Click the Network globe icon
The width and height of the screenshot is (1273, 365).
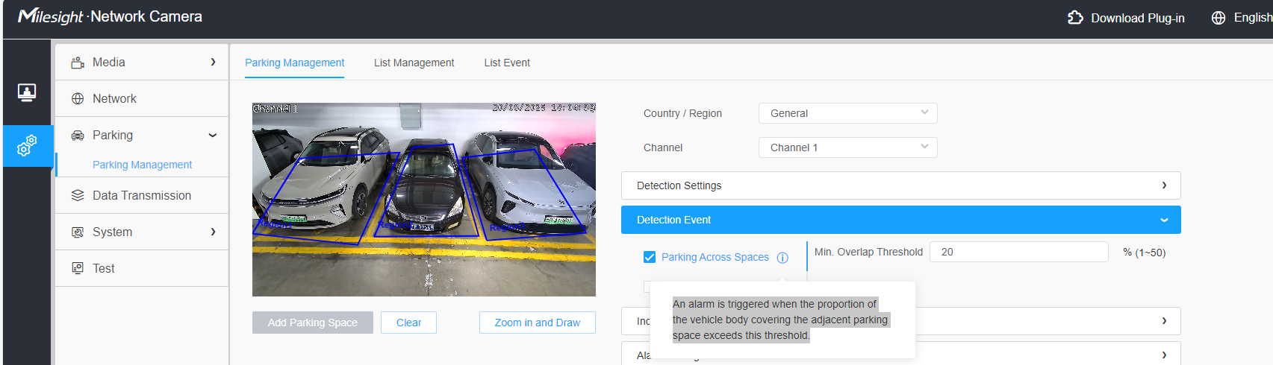coord(78,99)
